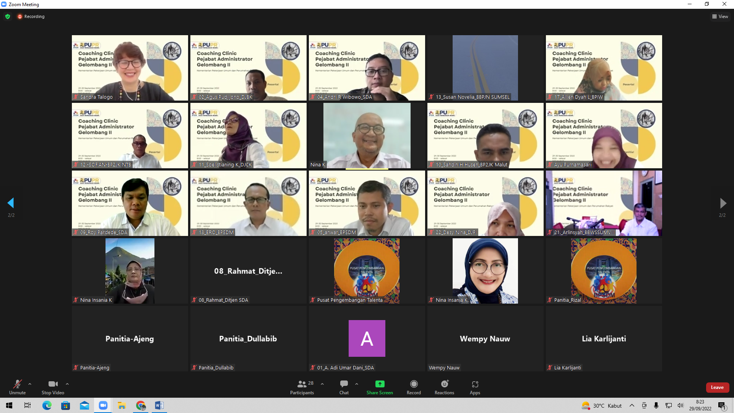Select Sandra Talogo's video tile
734x413 pixels.
point(130,68)
